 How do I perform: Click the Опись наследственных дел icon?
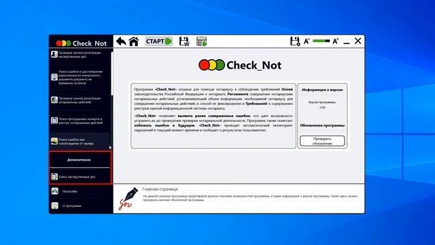54,177
